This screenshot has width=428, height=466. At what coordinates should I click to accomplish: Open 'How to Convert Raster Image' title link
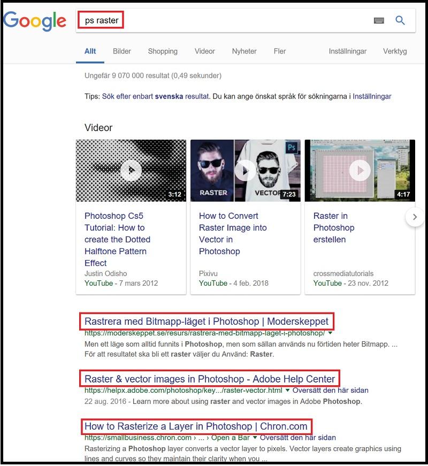click(x=233, y=233)
